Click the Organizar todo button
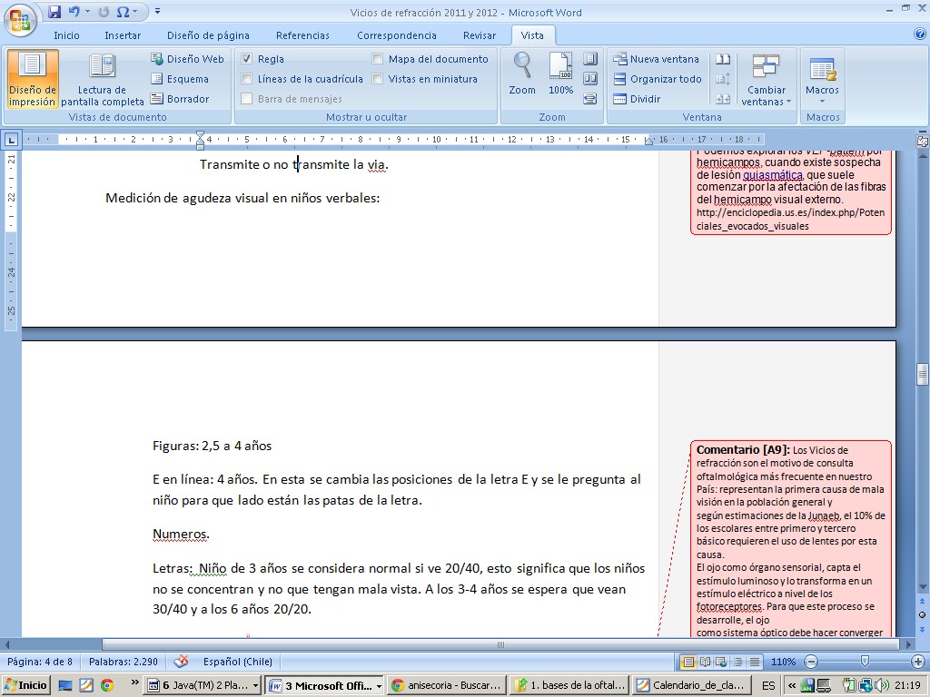The width and height of the screenshot is (930, 697). coord(657,79)
